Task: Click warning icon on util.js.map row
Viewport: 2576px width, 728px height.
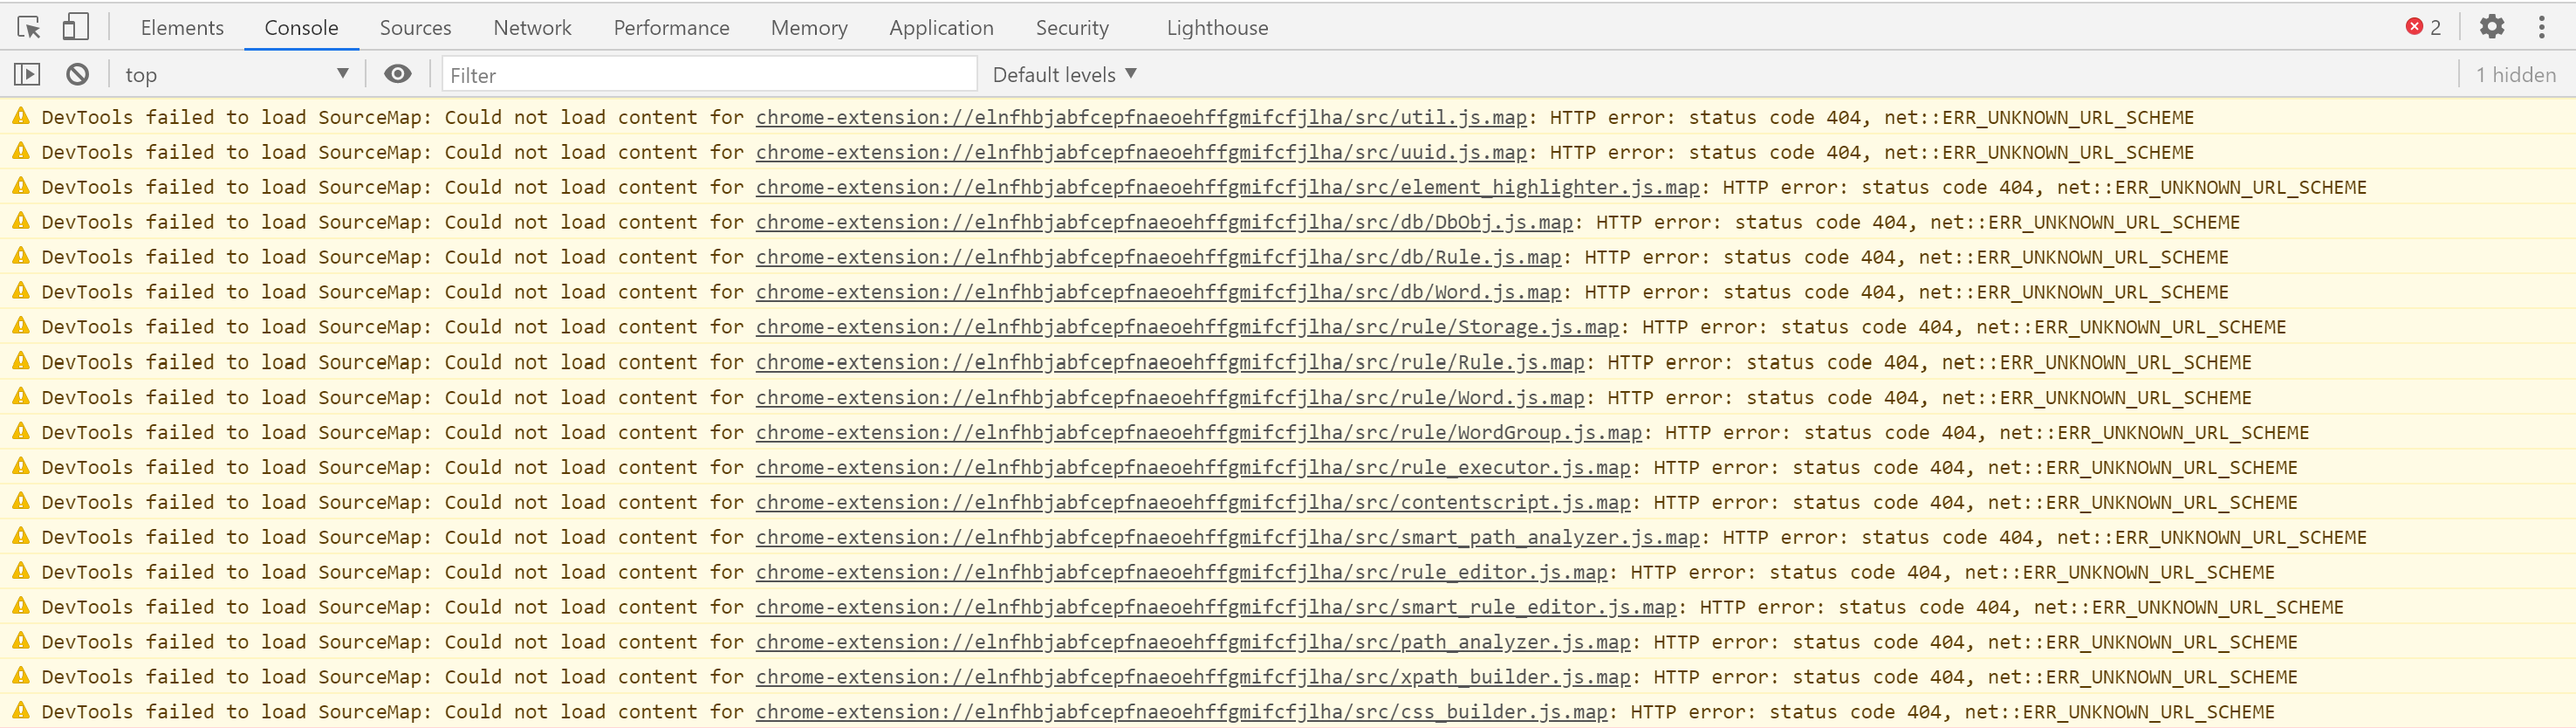Action: click(20, 116)
